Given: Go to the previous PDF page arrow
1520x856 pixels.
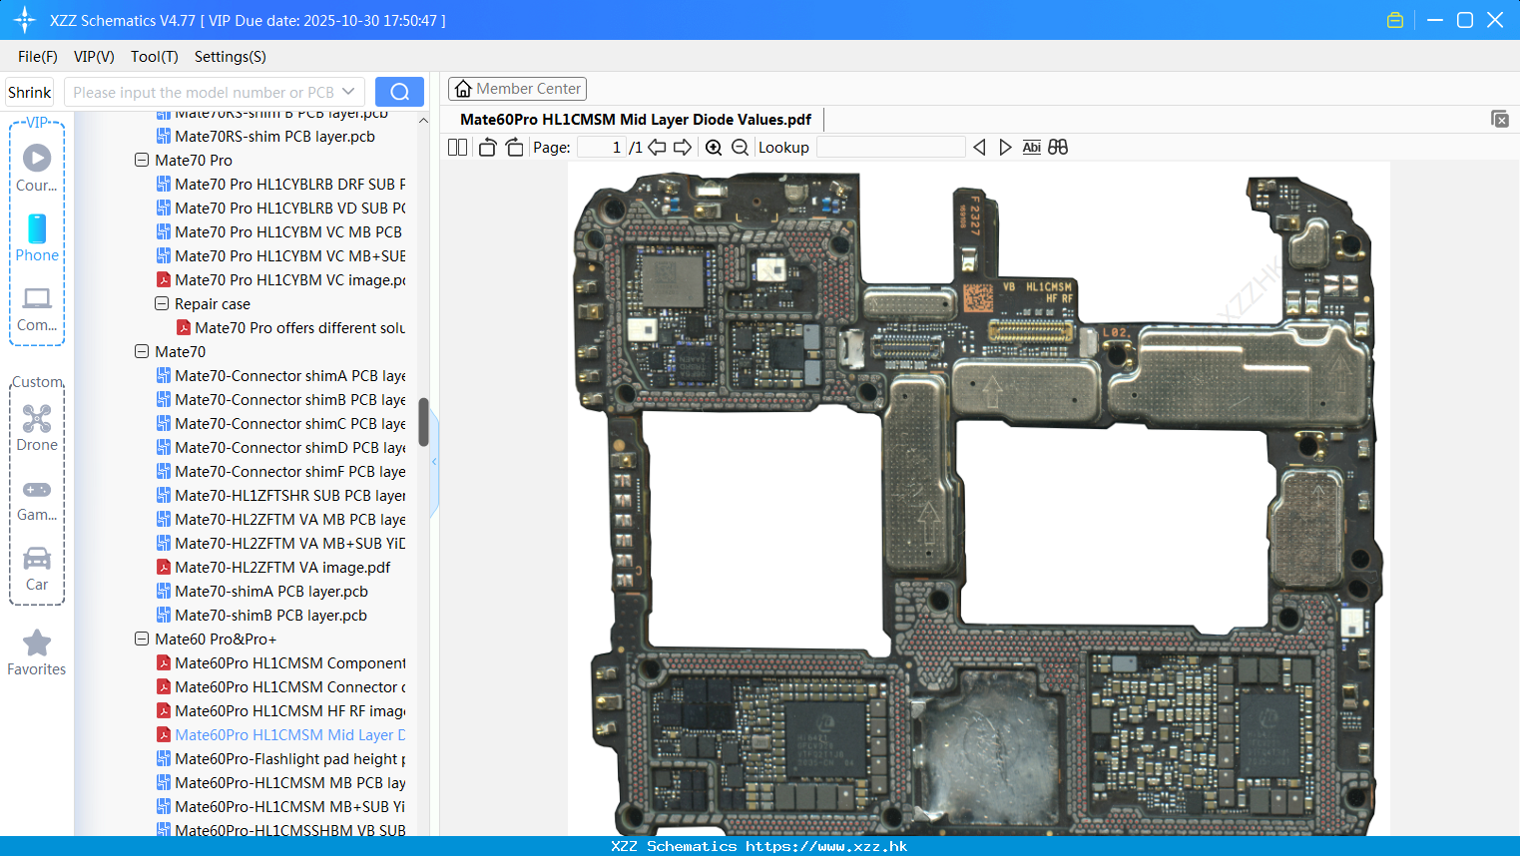Looking at the screenshot, I should click(657, 147).
